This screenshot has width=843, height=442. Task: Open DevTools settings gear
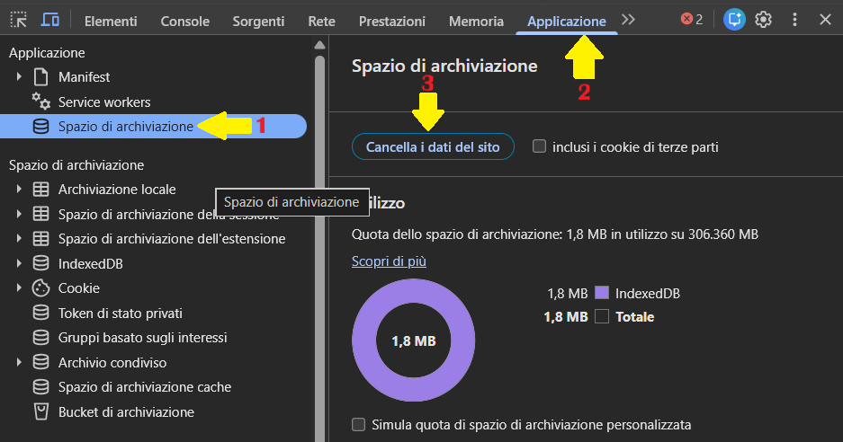[764, 20]
